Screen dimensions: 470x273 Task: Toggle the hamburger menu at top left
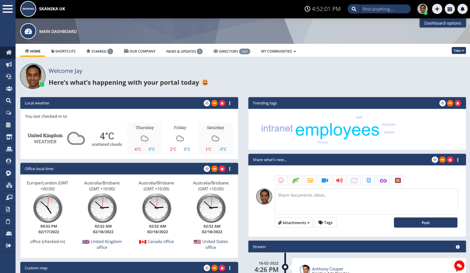7,9
